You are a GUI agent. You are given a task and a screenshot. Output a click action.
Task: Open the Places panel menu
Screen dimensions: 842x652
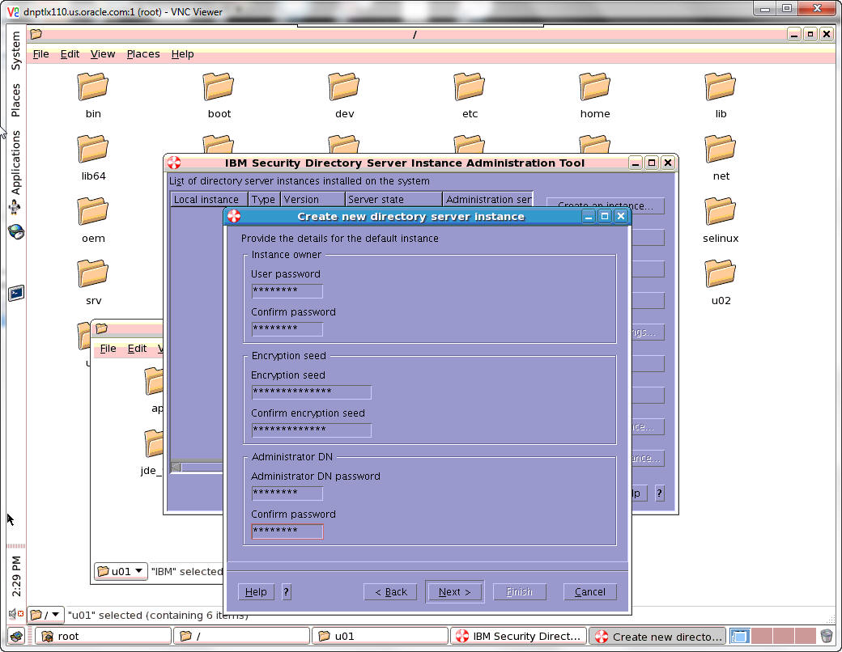tap(16, 100)
